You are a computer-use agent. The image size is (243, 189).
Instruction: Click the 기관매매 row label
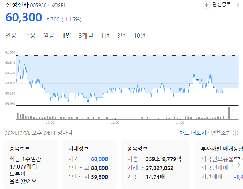(x=212, y=177)
